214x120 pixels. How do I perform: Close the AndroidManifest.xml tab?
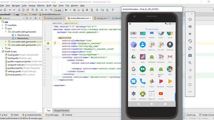click(x=91, y=18)
